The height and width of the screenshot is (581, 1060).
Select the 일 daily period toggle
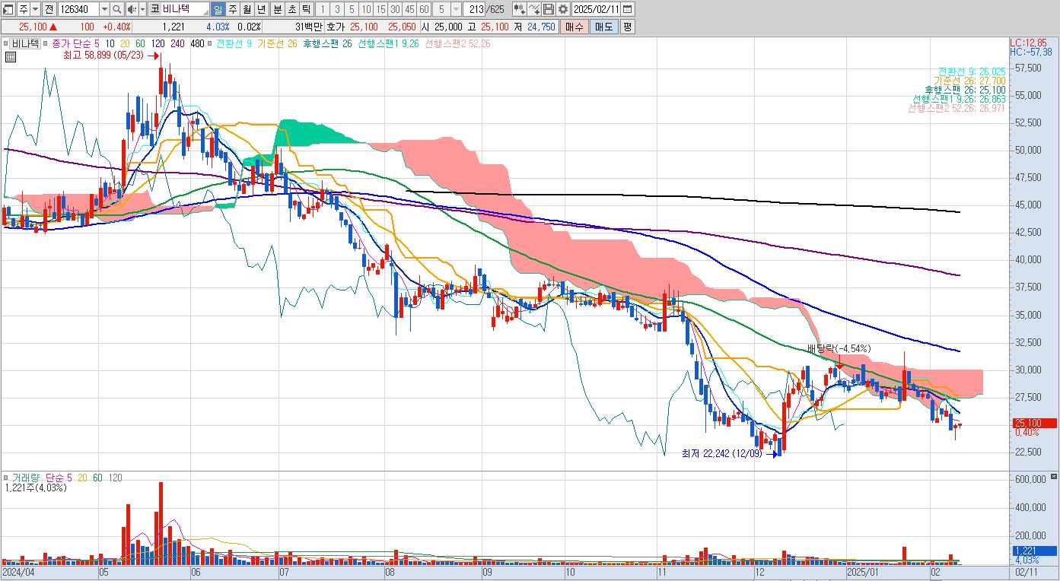(218, 9)
